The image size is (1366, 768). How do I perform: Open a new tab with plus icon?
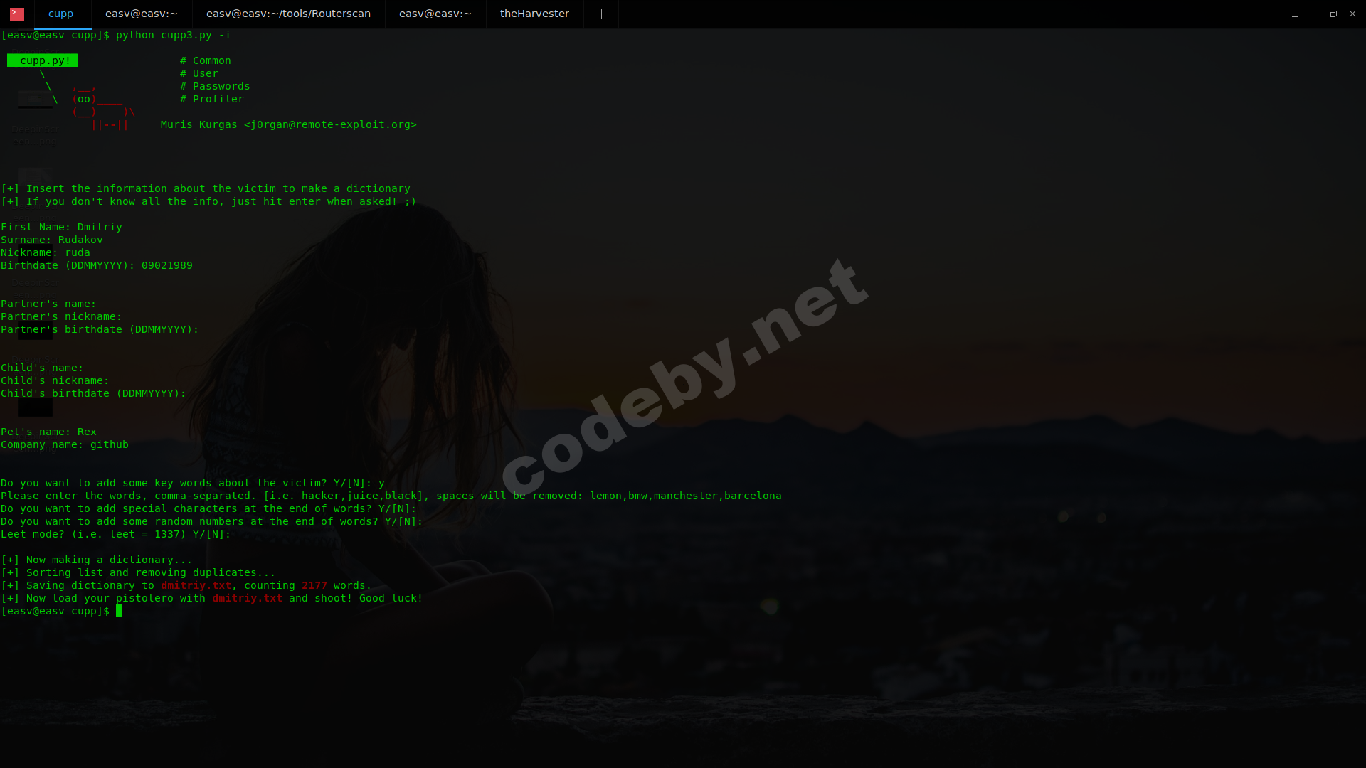pyautogui.click(x=601, y=14)
